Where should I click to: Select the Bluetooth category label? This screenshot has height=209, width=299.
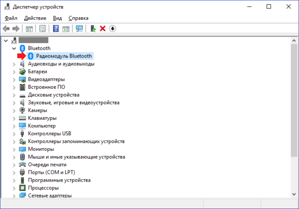(x=39, y=48)
